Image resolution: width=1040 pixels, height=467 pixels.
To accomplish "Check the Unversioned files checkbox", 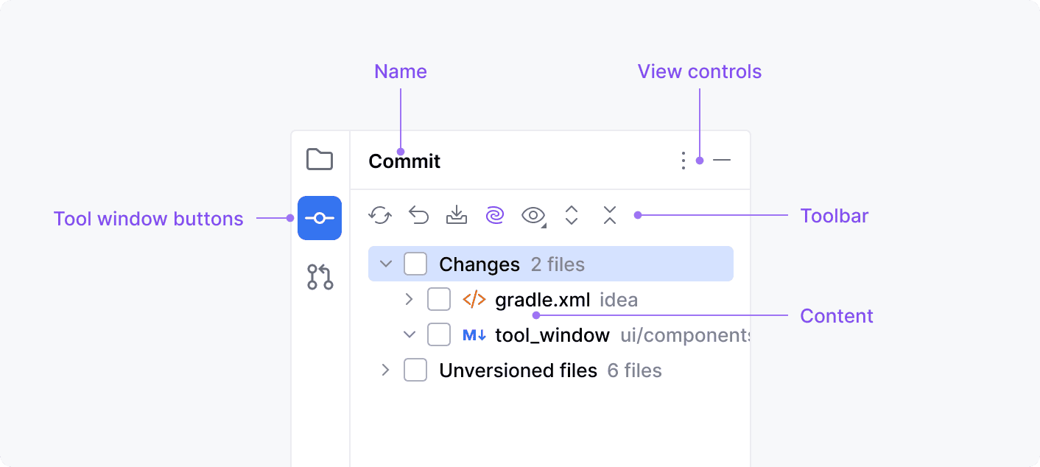I will [415, 370].
